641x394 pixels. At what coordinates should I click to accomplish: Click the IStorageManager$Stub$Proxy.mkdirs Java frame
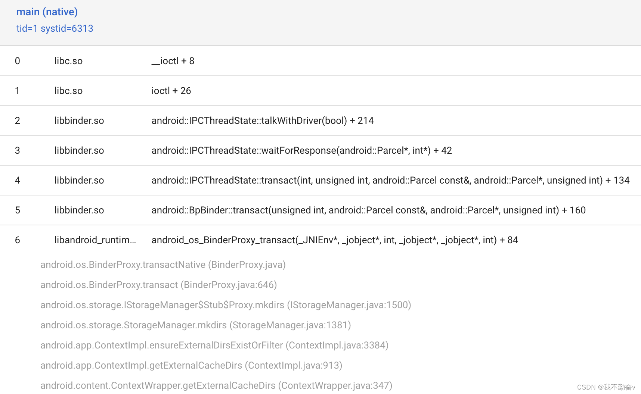pos(226,305)
